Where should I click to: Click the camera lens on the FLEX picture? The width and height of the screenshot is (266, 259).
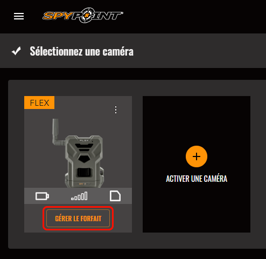tap(85, 172)
